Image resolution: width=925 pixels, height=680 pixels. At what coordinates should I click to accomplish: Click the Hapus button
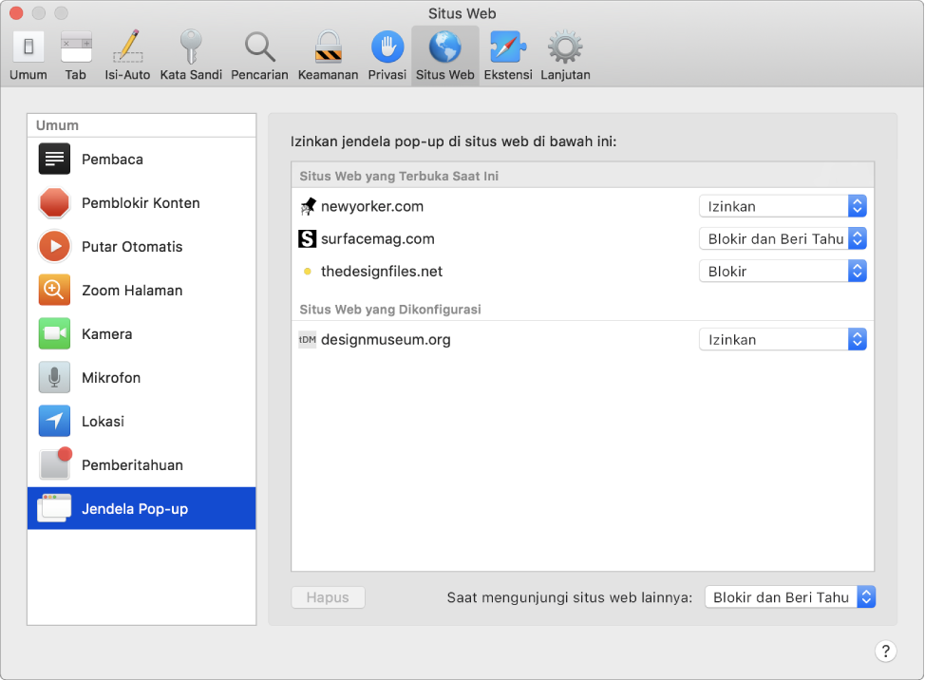click(x=328, y=597)
